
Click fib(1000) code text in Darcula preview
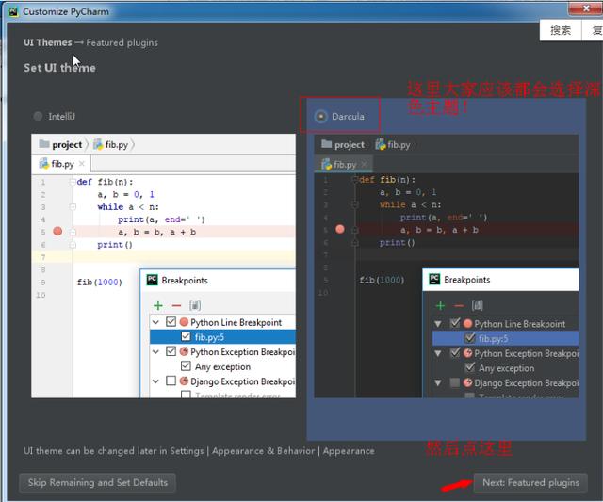(x=382, y=280)
